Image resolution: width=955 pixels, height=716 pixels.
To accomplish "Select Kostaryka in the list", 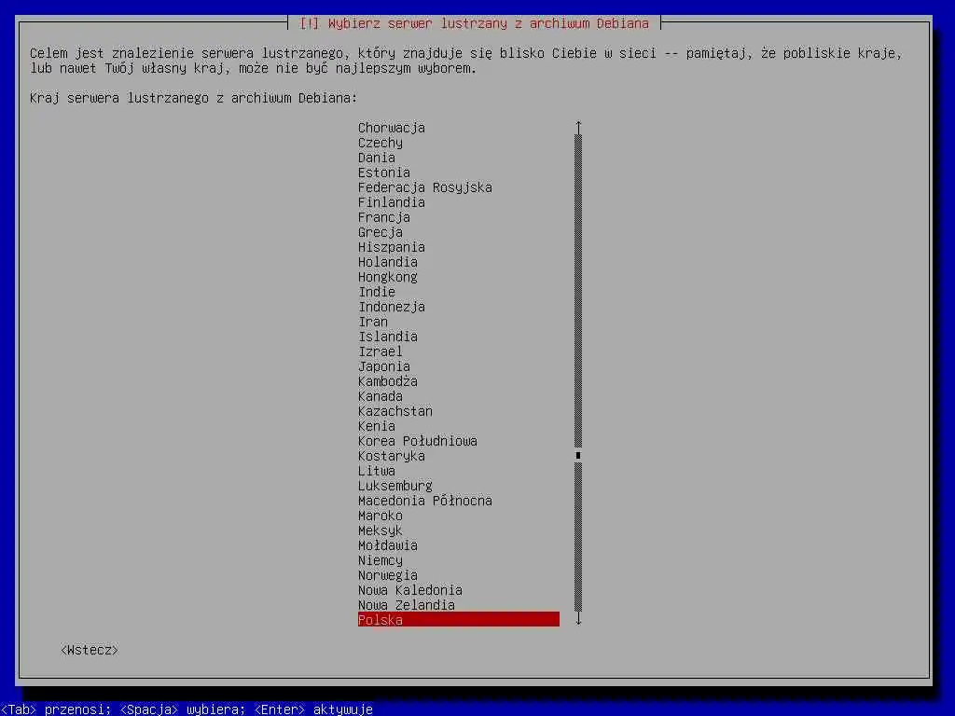I will coord(391,456).
